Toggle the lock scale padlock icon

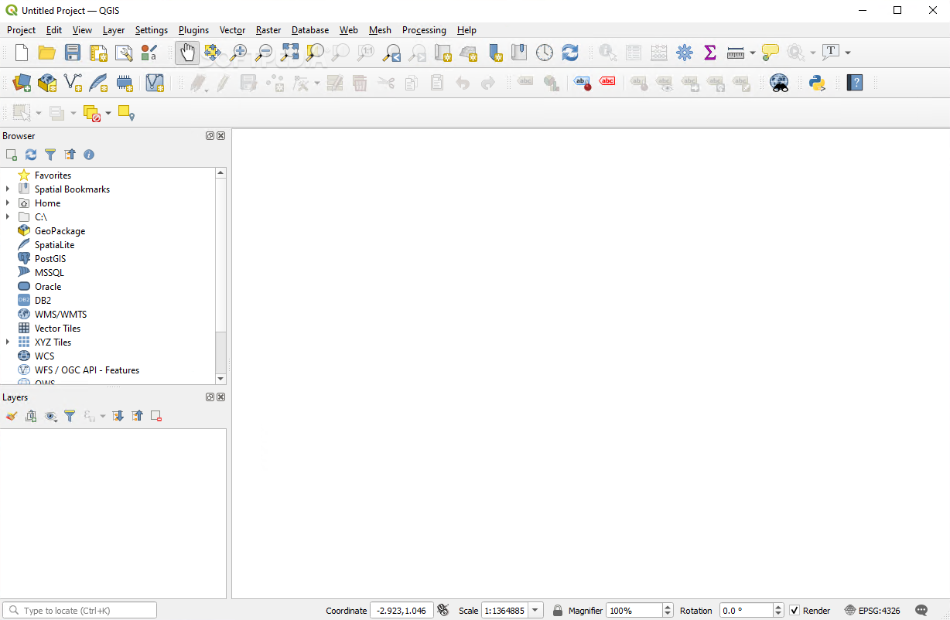(557, 610)
